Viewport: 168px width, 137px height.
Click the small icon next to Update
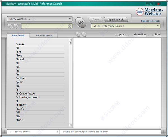tap(116, 35)
